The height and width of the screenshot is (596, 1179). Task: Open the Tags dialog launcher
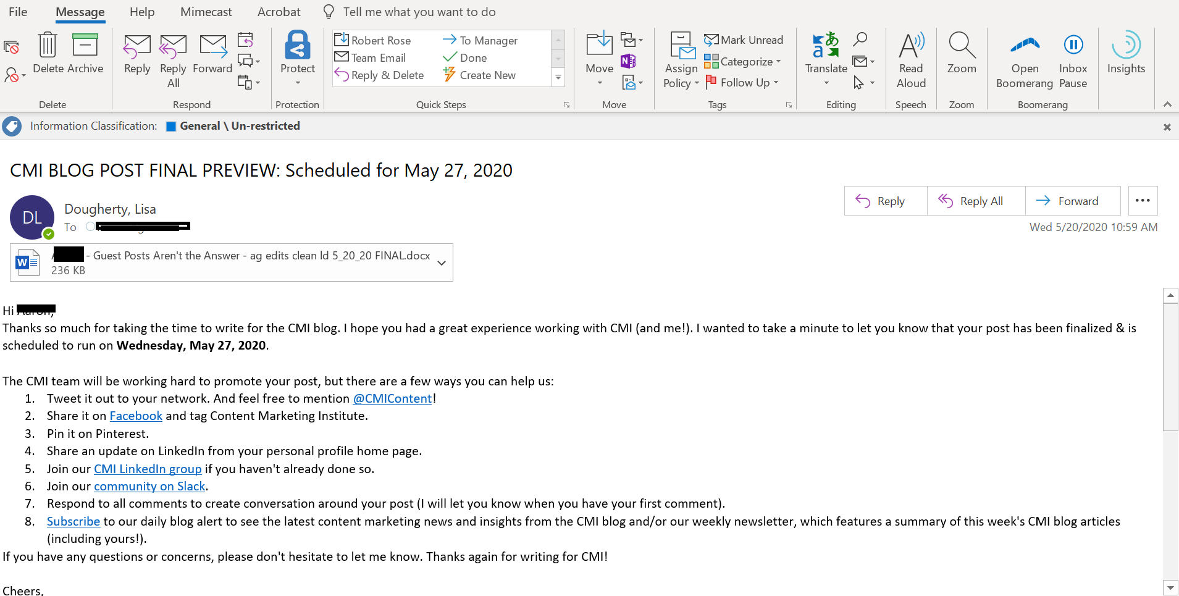click(789, 105)
